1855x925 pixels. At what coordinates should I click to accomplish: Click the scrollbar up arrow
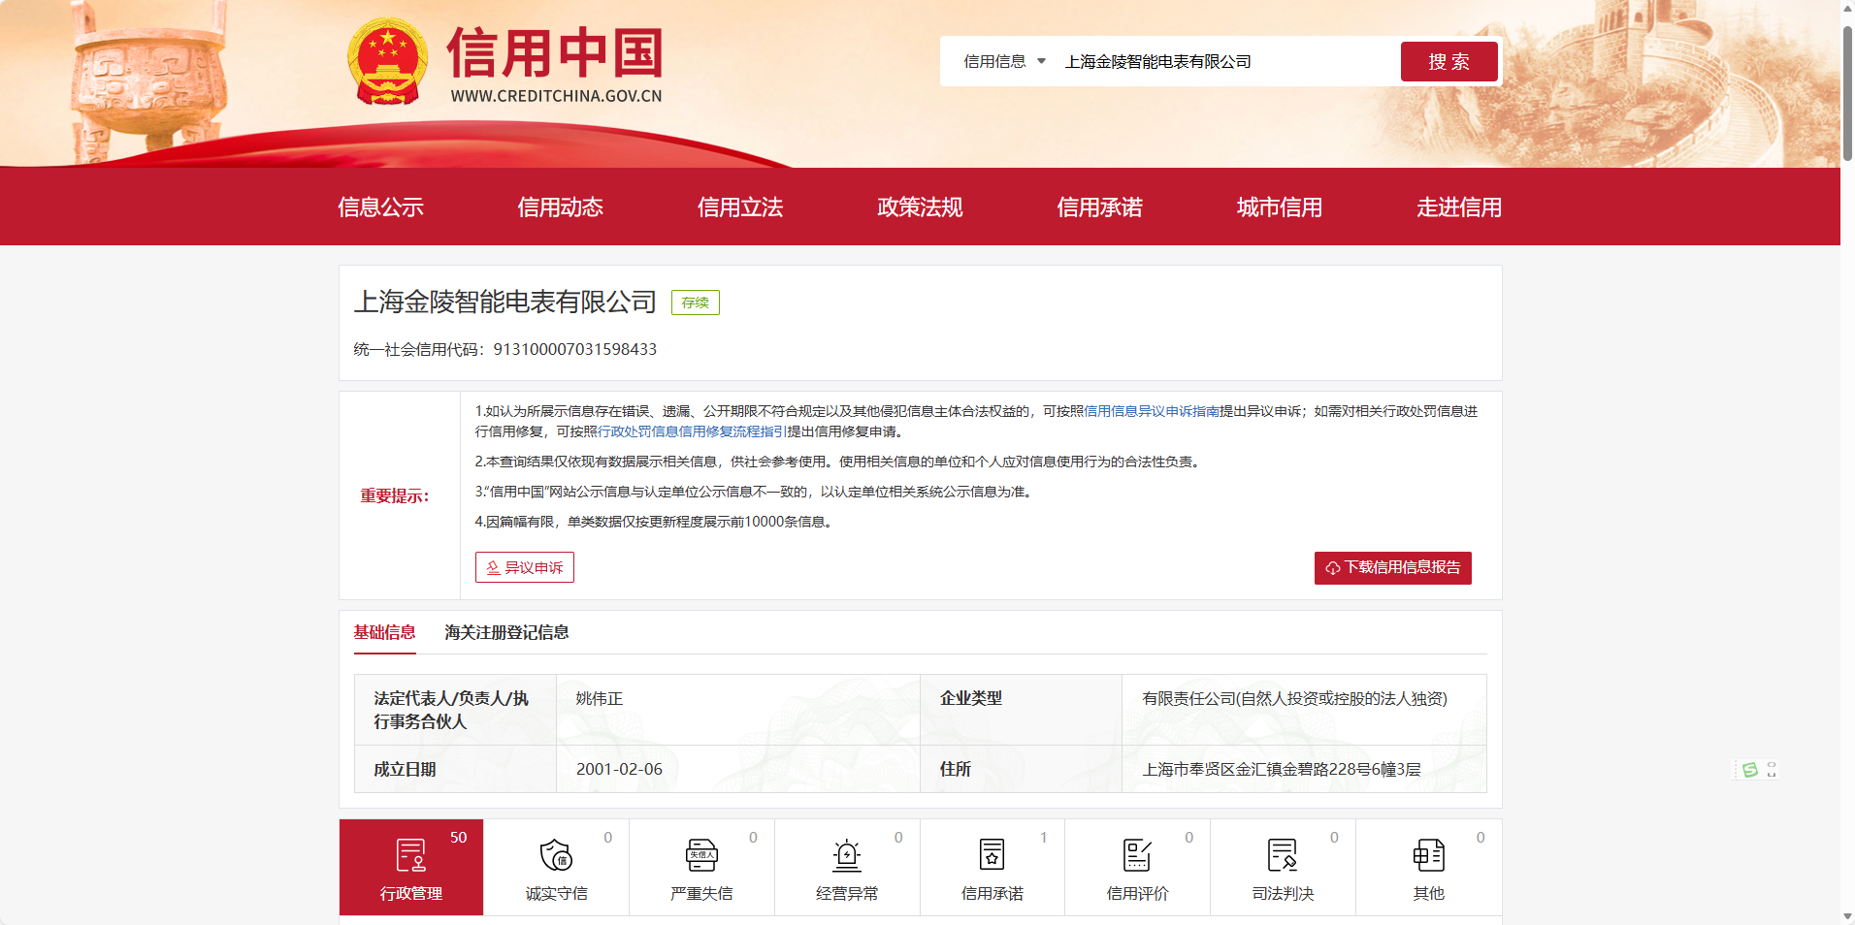[1847, 8]
